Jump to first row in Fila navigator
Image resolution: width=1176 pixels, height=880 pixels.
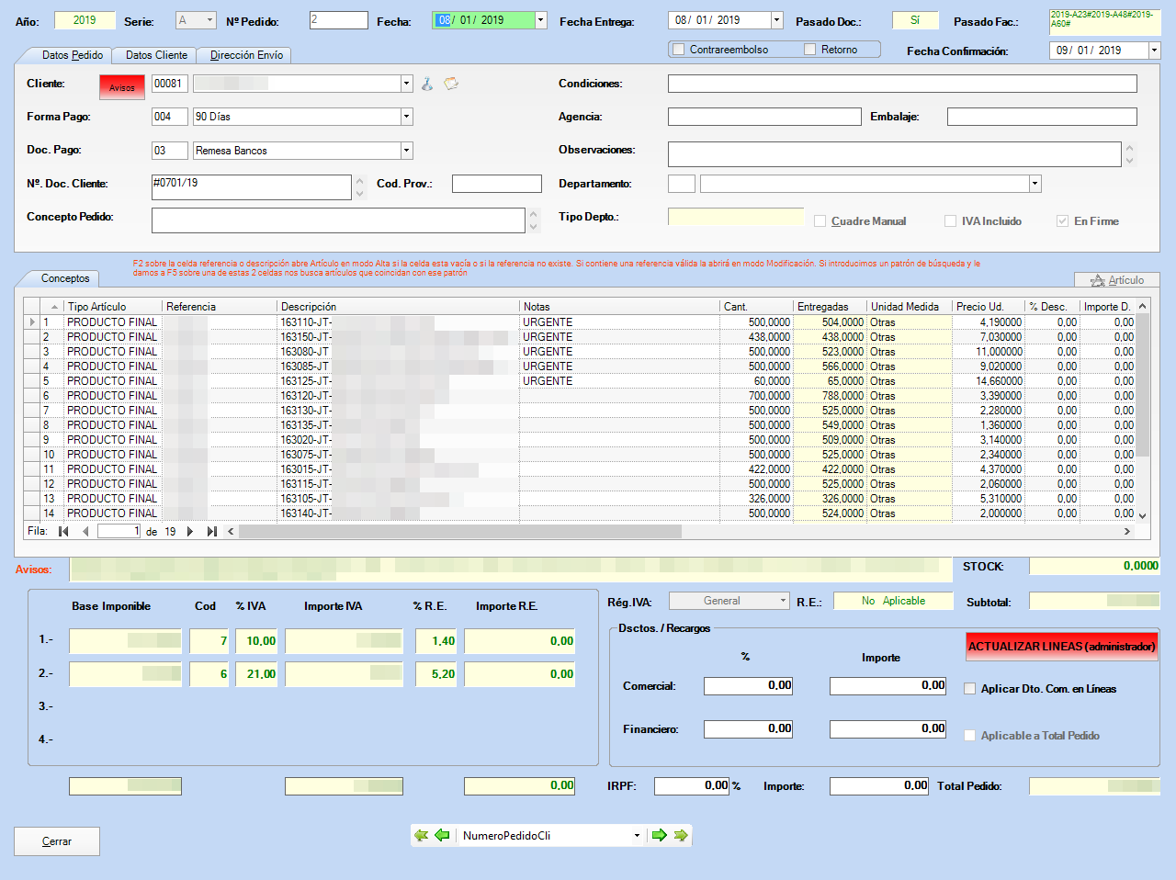[x=63, y=531]
